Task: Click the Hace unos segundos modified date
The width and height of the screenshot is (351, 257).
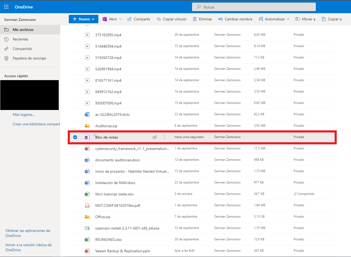Action: pyautogui.click(x=189, y=137)
